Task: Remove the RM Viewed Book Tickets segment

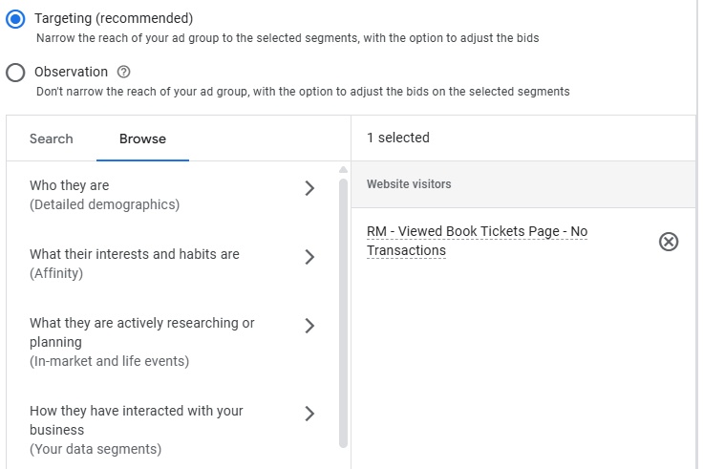Action: pyautogui.click(x=669, y=242)
